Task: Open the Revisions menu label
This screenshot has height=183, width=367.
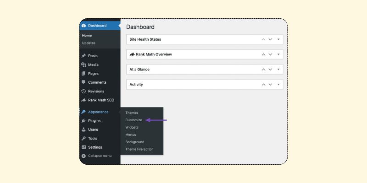Action: 96,91
